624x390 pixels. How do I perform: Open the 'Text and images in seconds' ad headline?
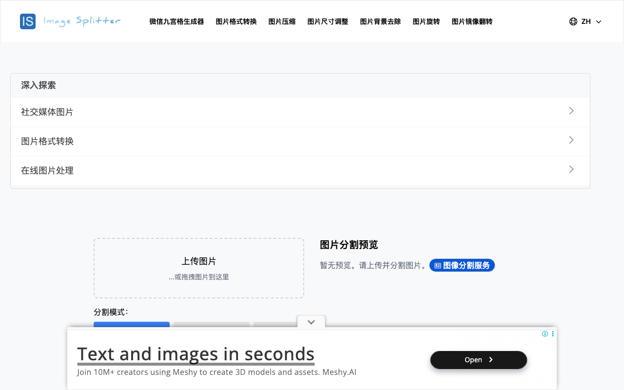pos(195,354)
